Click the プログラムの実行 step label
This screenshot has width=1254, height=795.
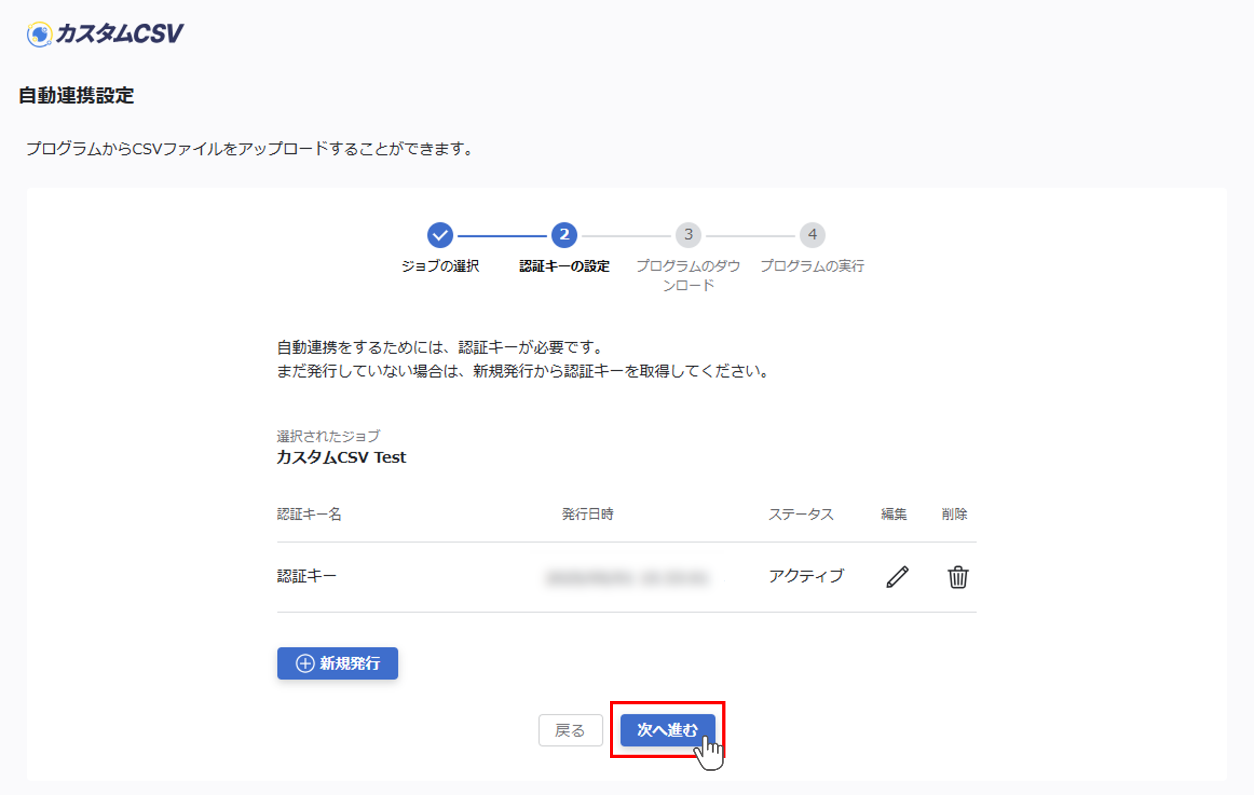(x=812, y=266)
